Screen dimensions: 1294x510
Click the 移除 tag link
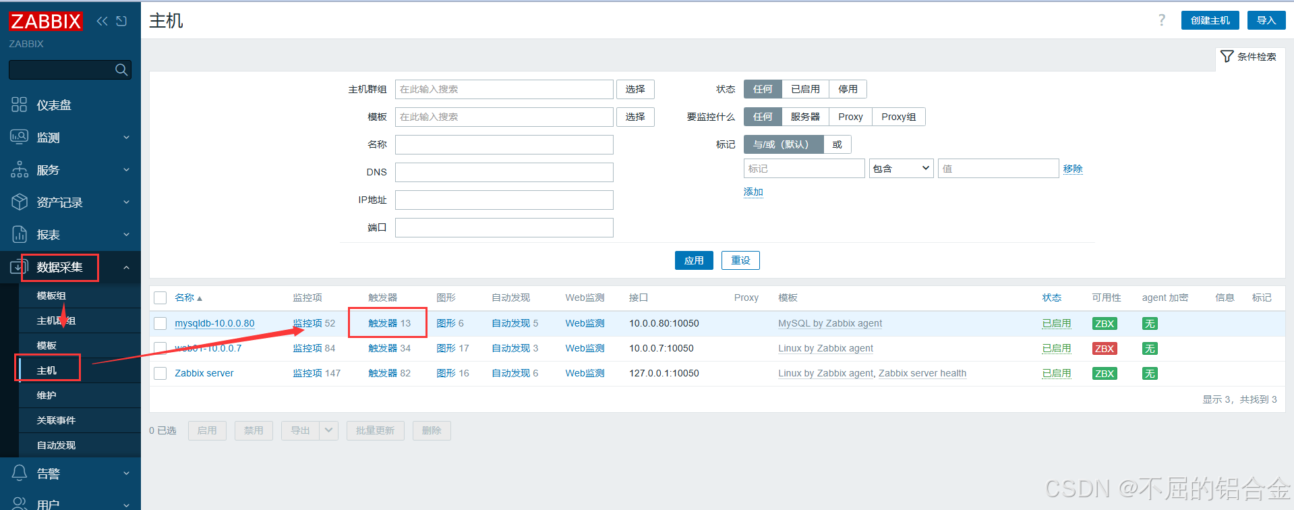pyautogui.click(x=1073, y=169)
